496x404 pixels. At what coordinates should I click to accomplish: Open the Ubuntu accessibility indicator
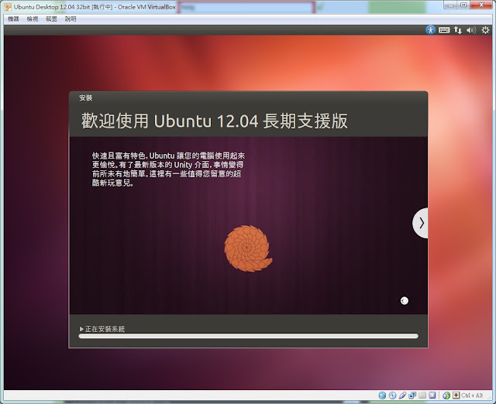[x=430, y=30]
